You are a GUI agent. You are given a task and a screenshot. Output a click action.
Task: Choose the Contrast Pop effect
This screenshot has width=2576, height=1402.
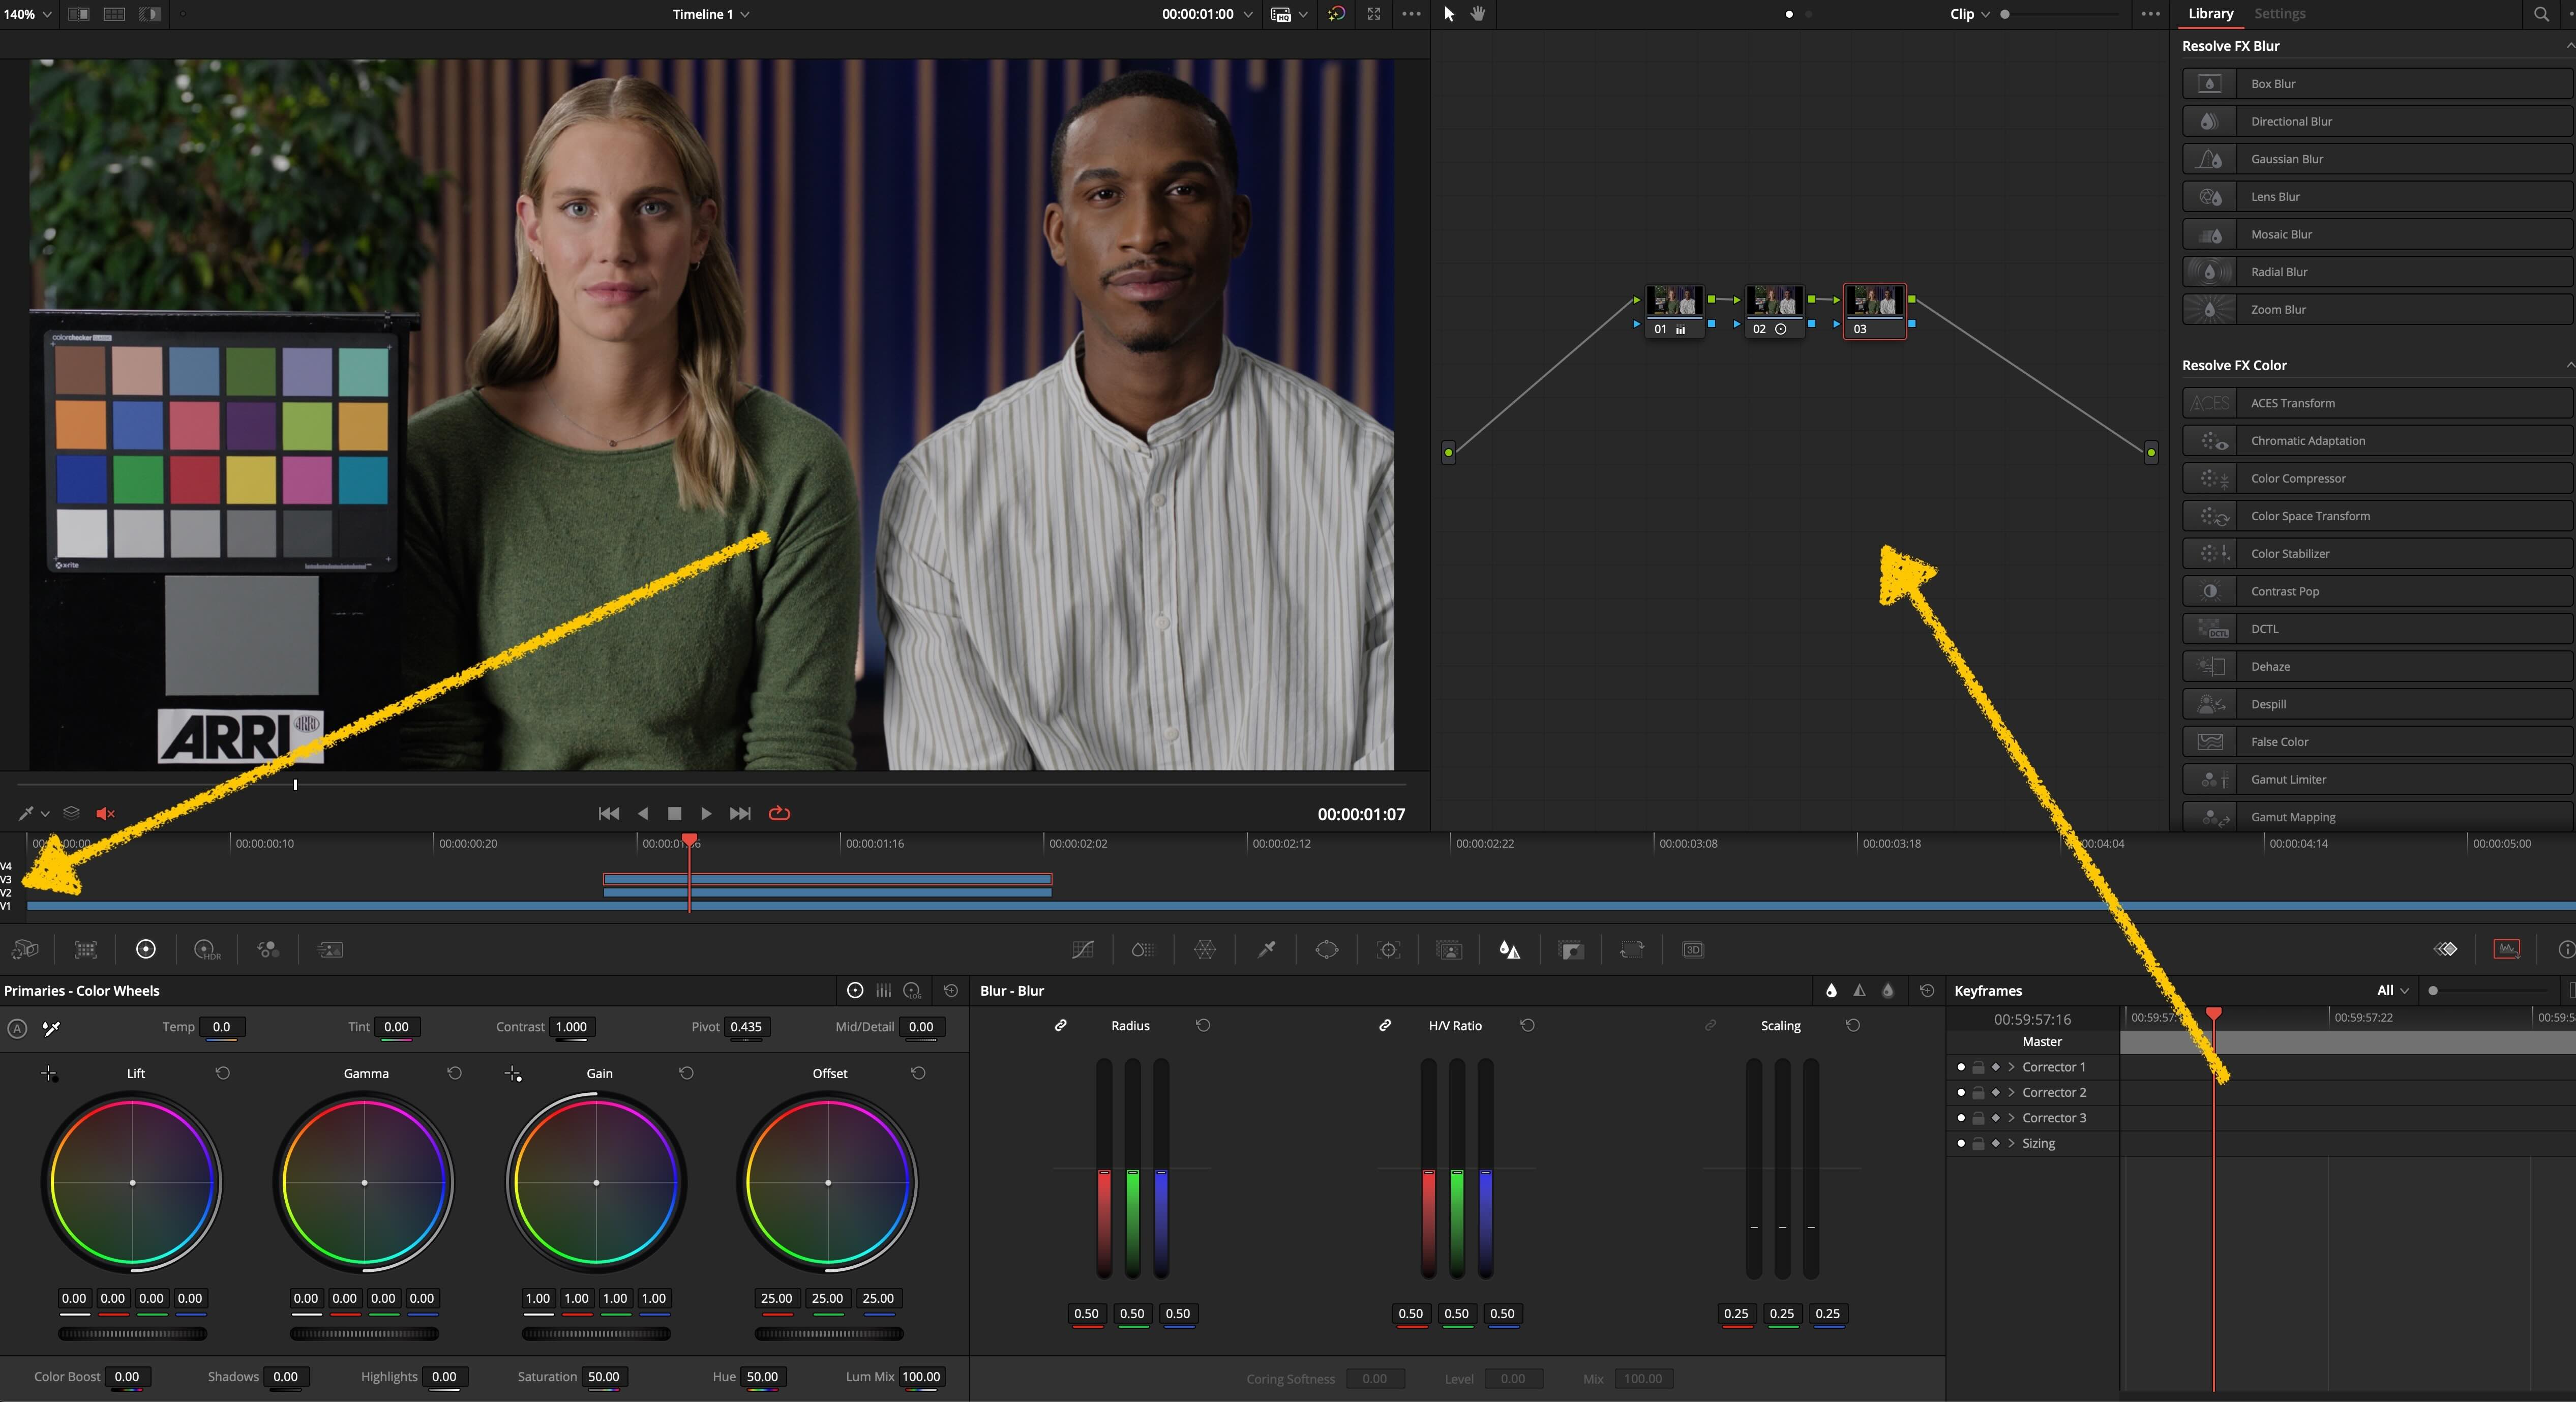[2377, 591]
